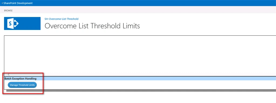
Task: Click blank area right of Manage Threshold Limits
Action: [155, 85]
